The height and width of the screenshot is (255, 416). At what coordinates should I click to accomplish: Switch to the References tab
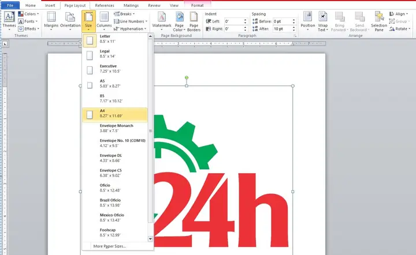coord(105,5)
